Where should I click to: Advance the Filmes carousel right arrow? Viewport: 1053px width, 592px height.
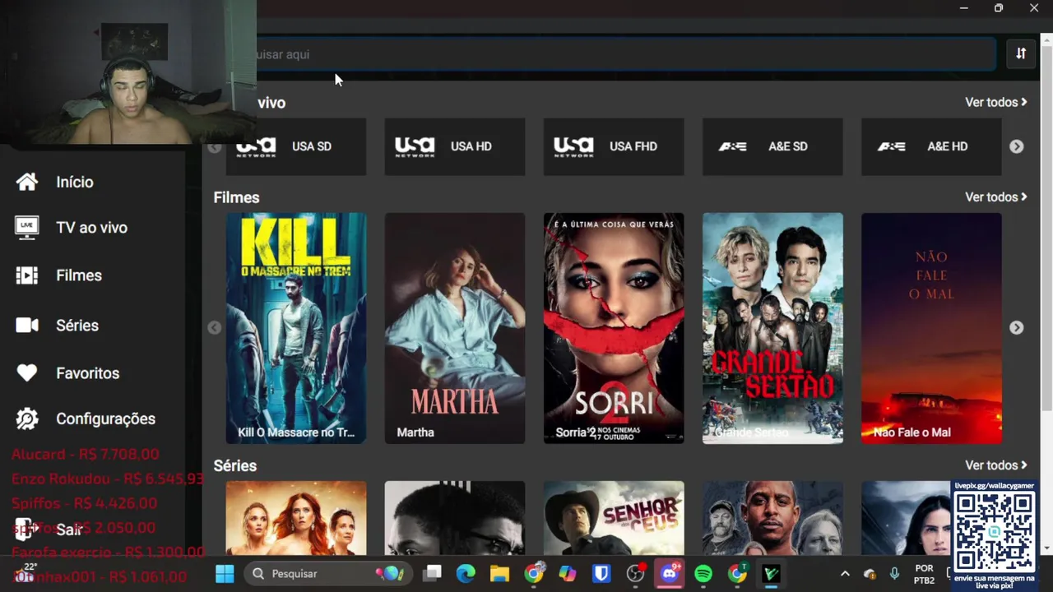pyautogui.click(x=1017, y=327)
